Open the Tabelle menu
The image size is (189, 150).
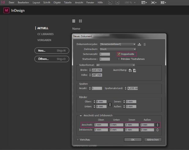click(68, 2)
